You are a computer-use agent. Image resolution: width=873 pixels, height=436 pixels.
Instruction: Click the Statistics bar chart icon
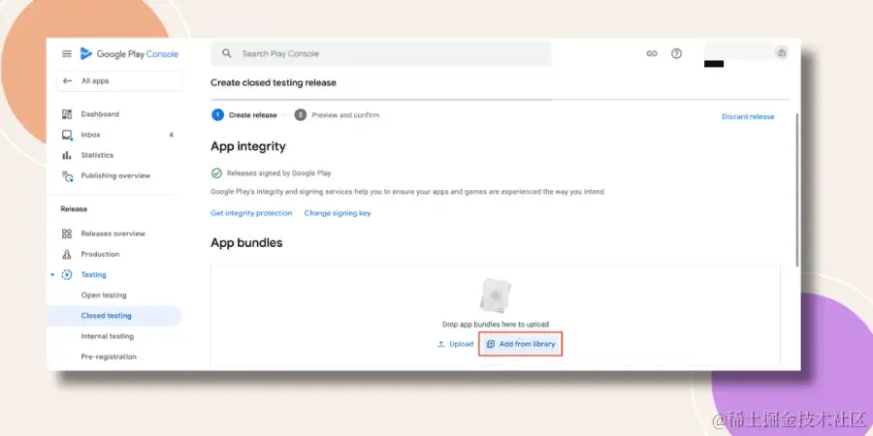[x=67, y=155]
